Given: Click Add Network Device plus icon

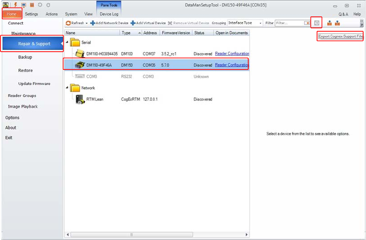Looking at the screenshot, I should point(93,23).
